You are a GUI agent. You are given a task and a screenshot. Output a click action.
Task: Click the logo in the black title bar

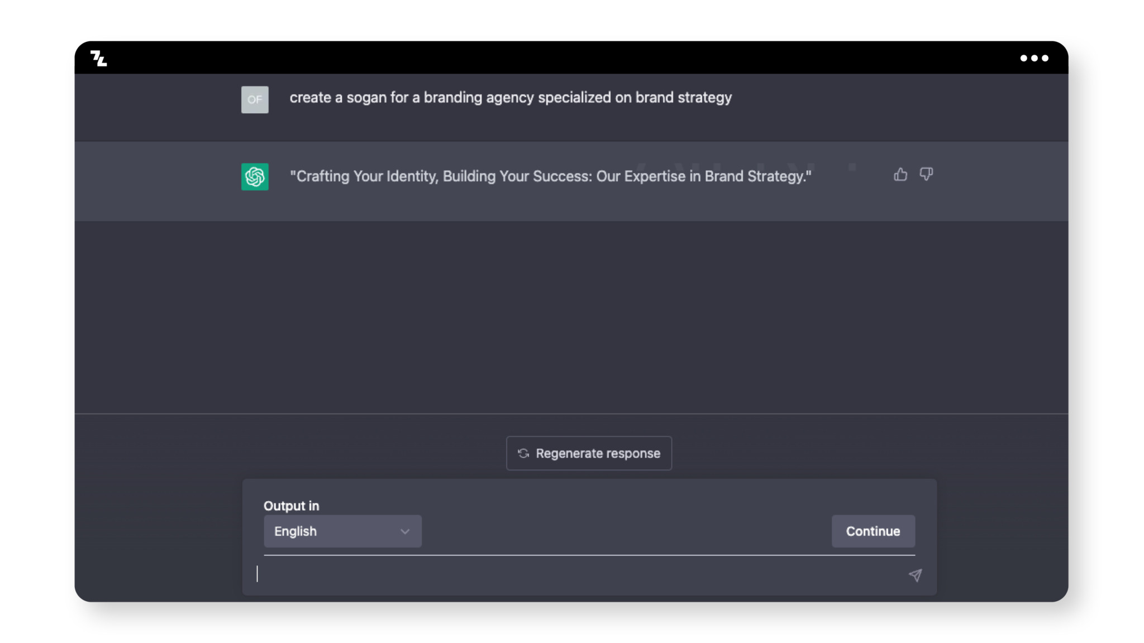coord(98,58)
